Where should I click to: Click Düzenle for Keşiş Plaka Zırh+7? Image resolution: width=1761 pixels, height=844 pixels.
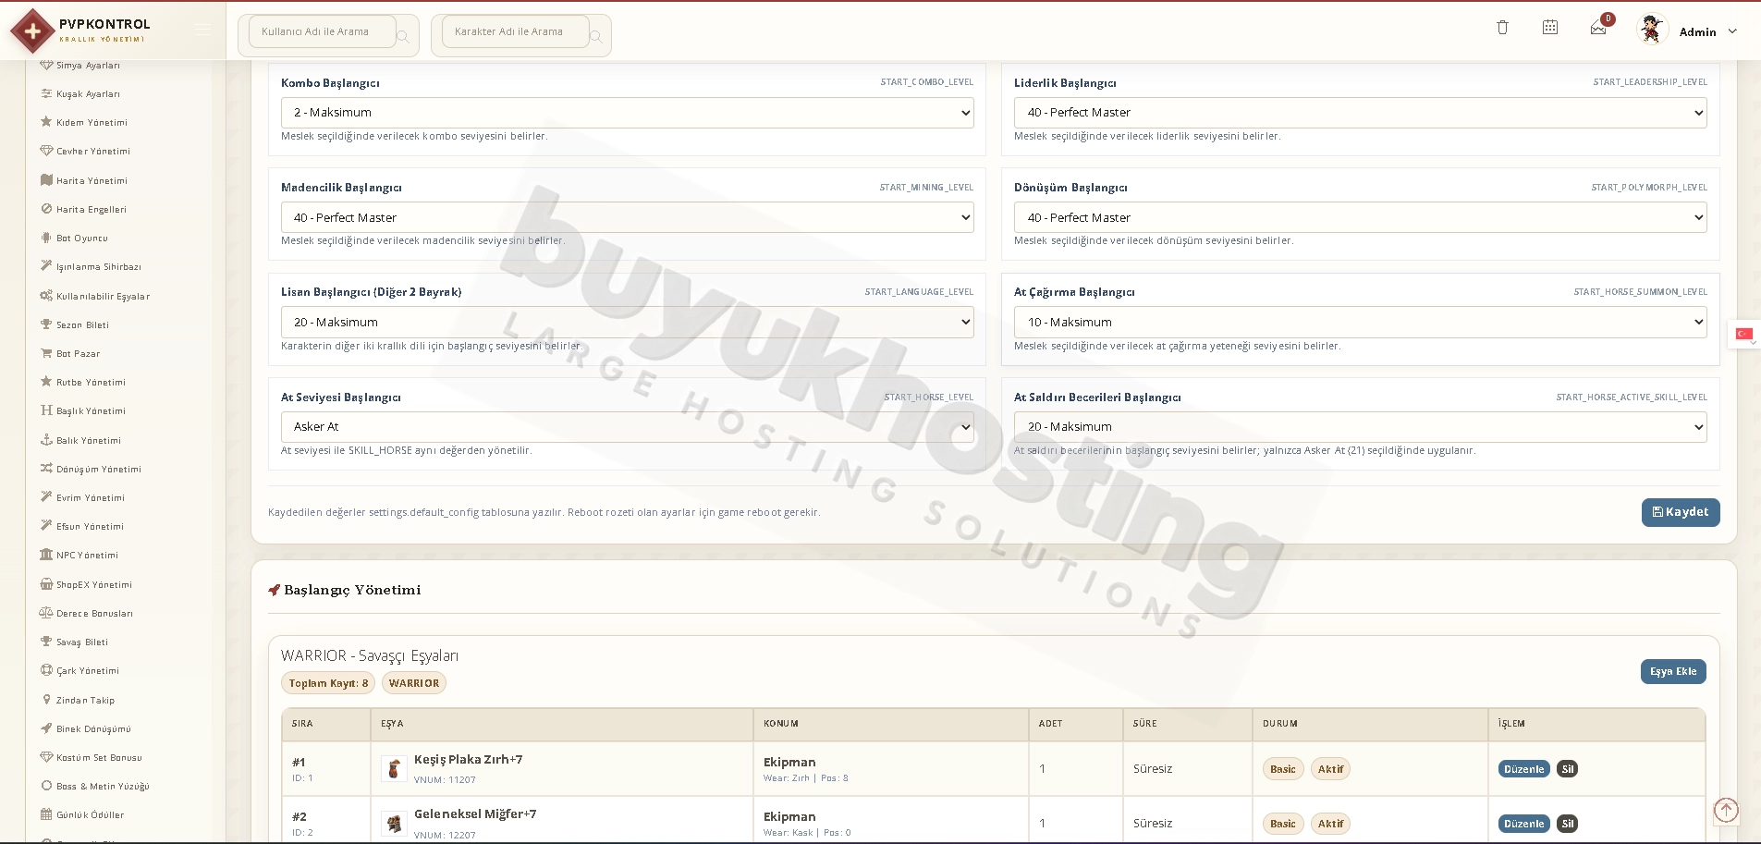(1523, 769)
